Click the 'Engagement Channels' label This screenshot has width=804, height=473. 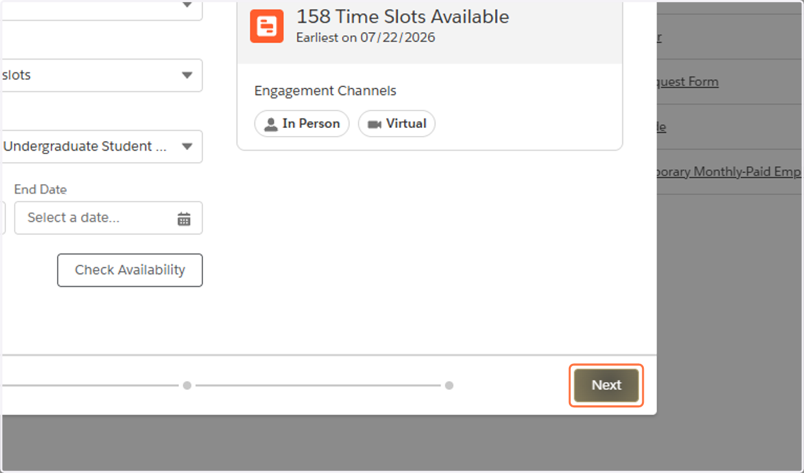coord(326,91)
